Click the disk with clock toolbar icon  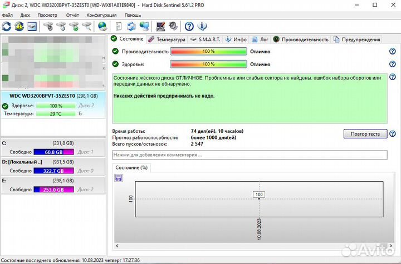click(x=61, y=26)
